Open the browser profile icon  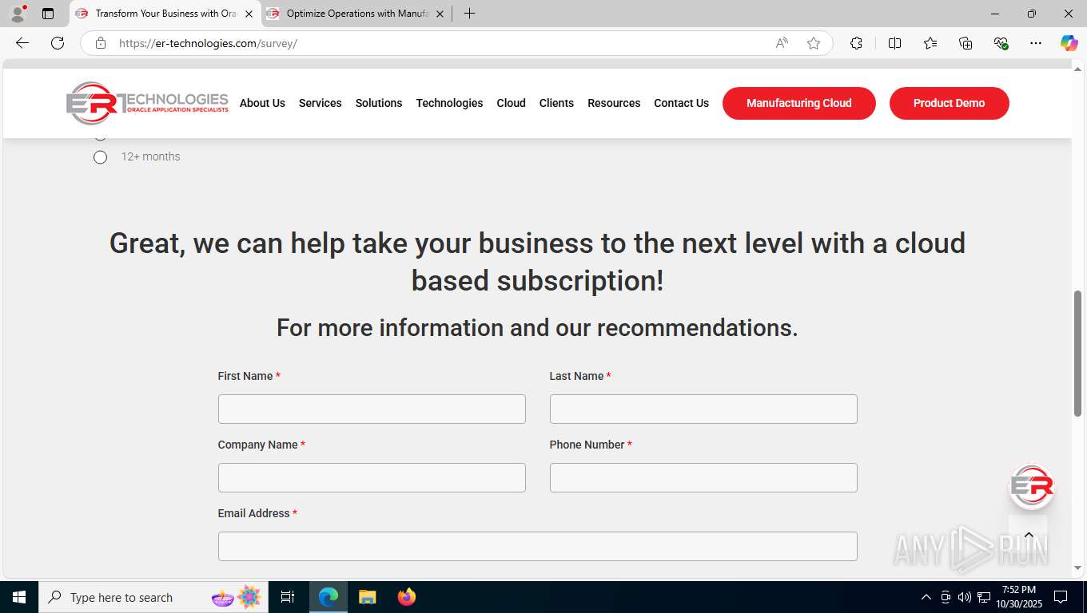click(x=18, y=14)
